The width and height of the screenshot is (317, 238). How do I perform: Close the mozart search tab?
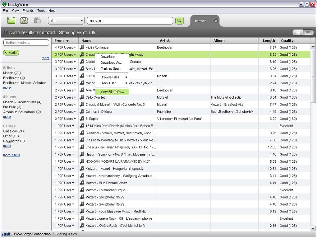216,21
